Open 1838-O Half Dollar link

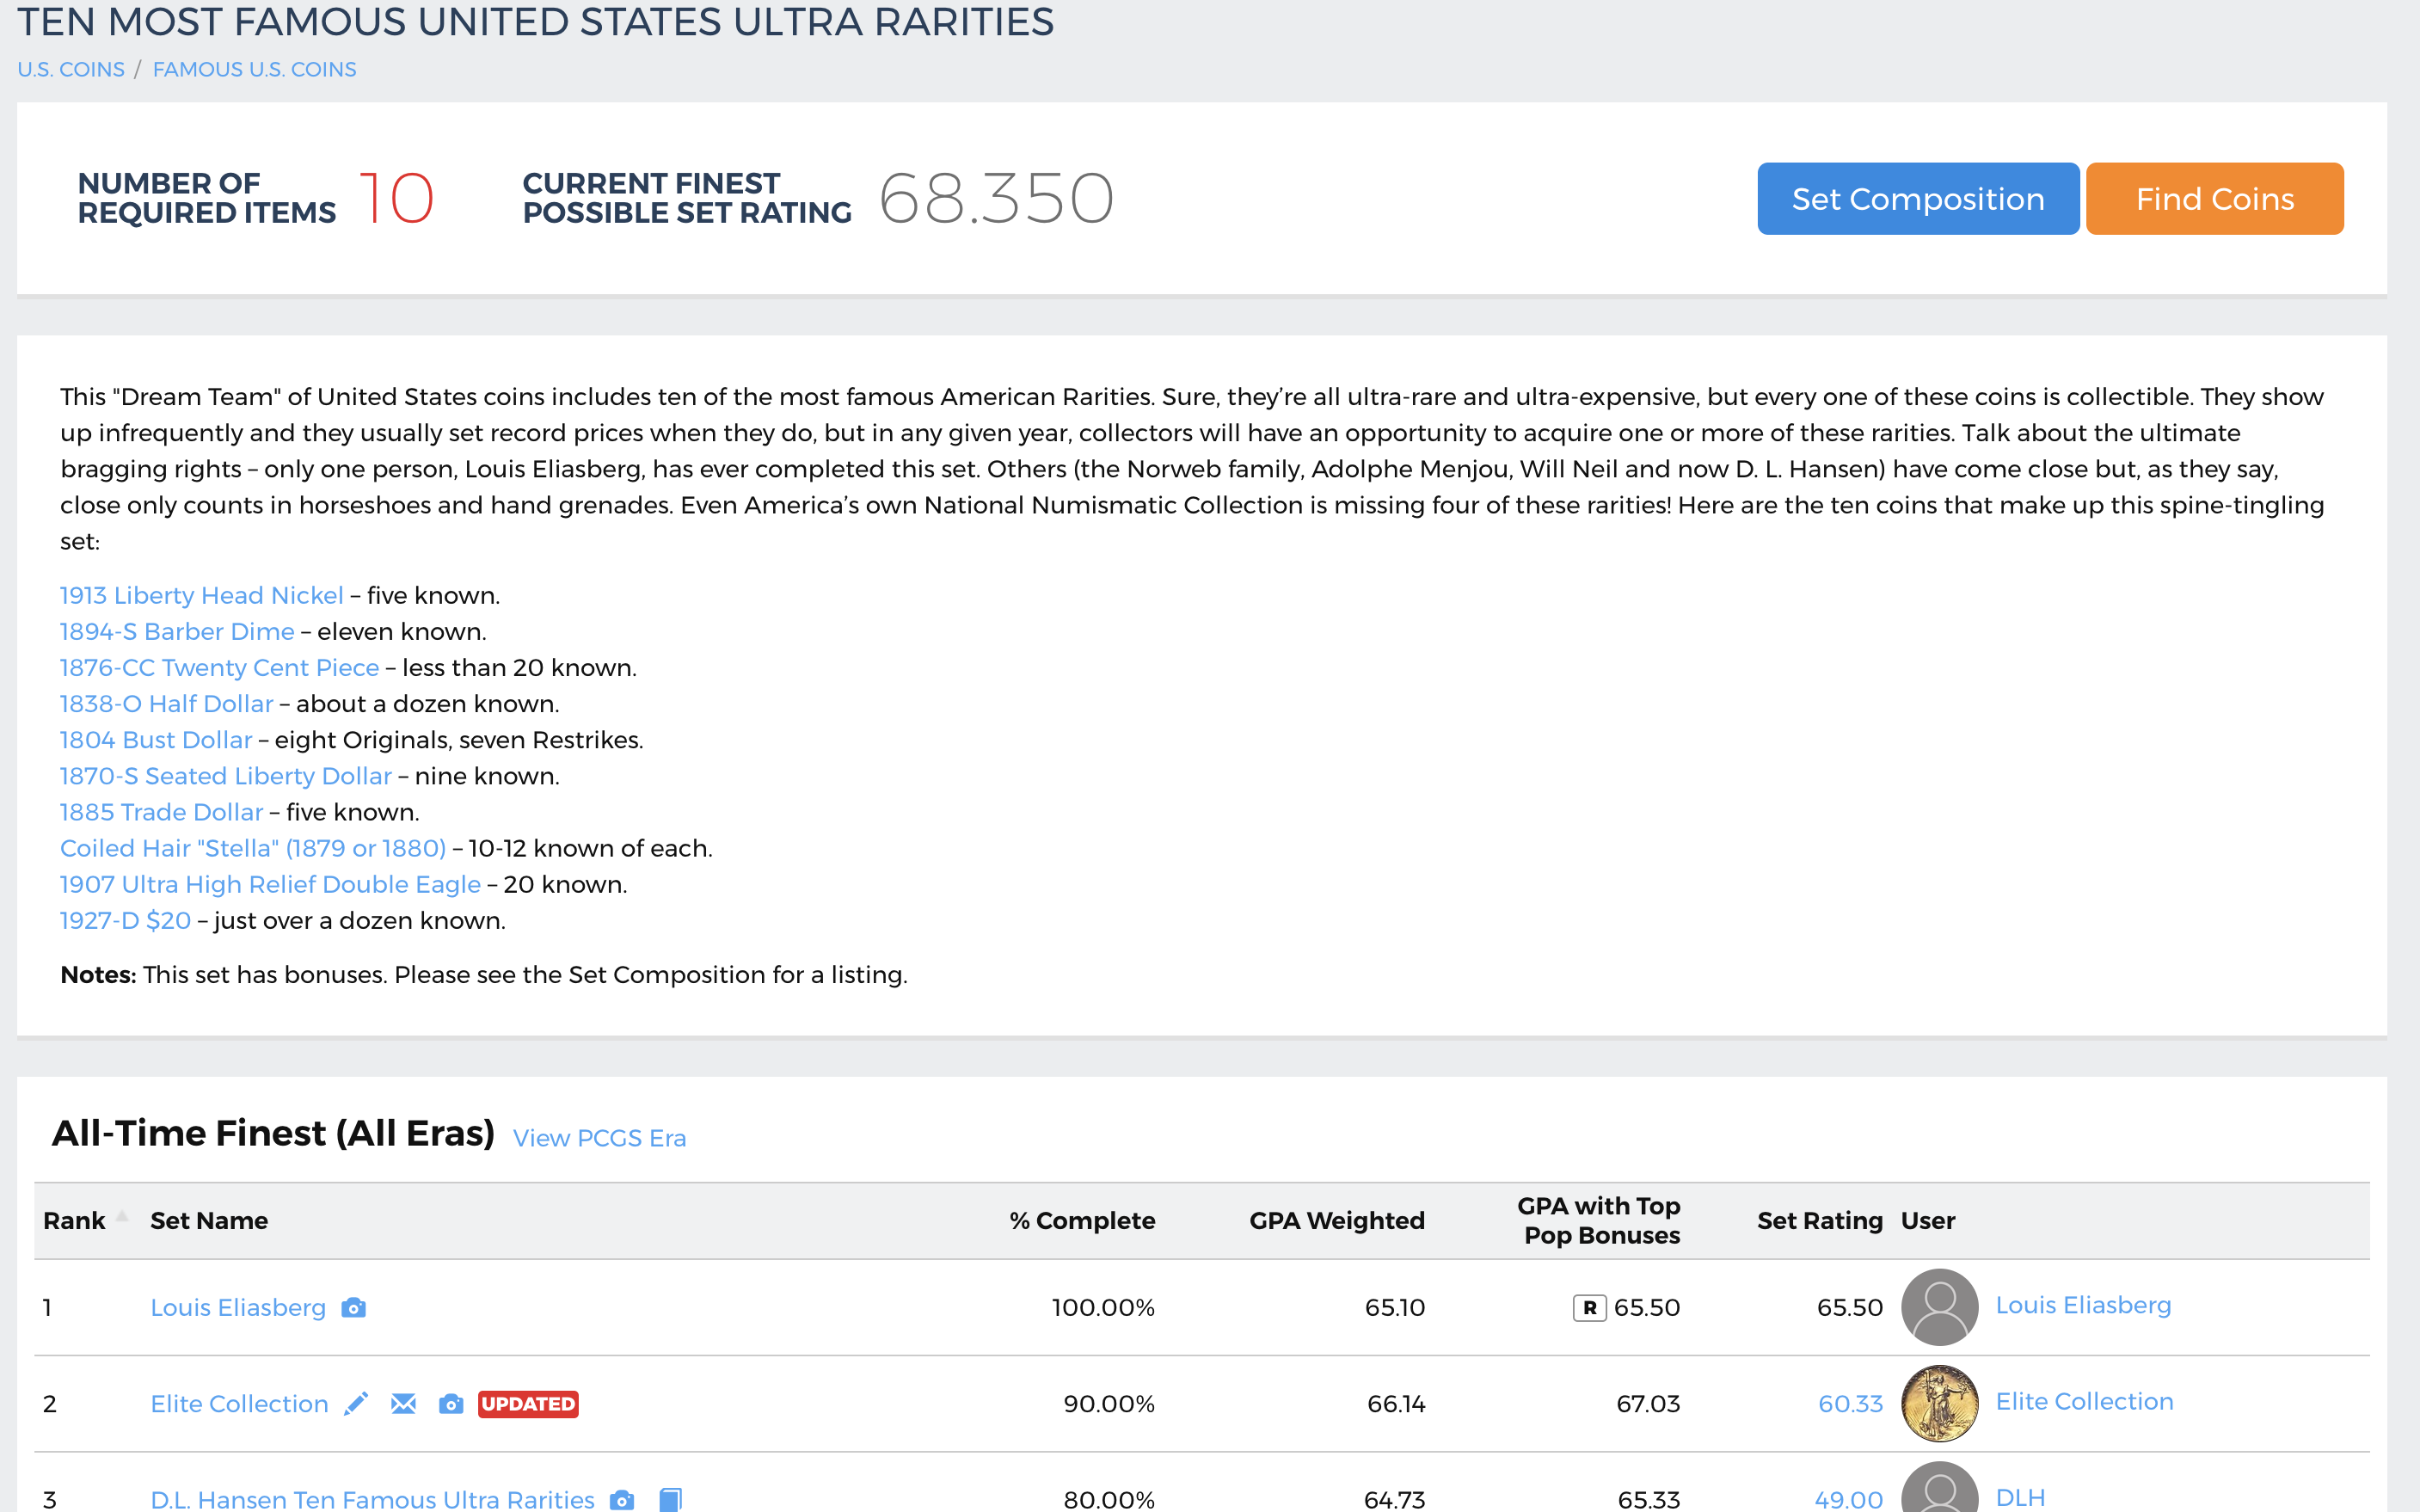point(166,703)
